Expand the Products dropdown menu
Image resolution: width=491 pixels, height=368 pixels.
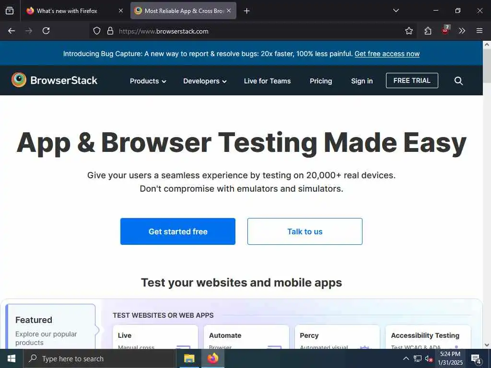click(148, 81)
